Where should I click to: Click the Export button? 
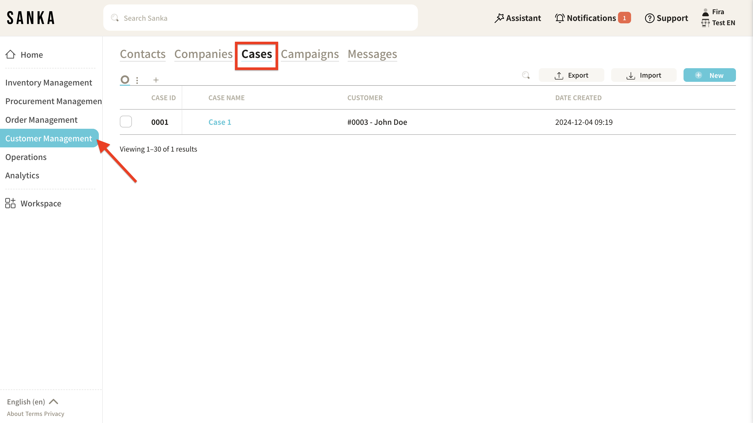571,75
